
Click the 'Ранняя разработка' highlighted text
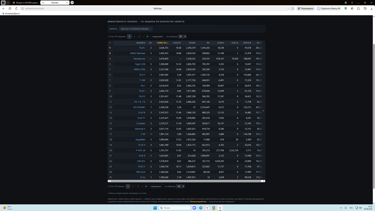pyautogui.click(x=198, y=202)
